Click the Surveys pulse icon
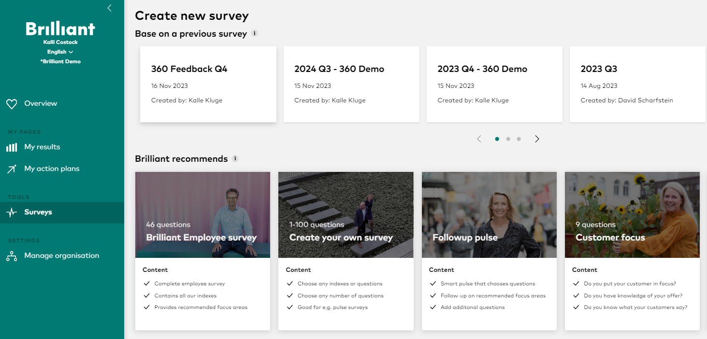Screen dimensions: 707x339 click(12, 212)
